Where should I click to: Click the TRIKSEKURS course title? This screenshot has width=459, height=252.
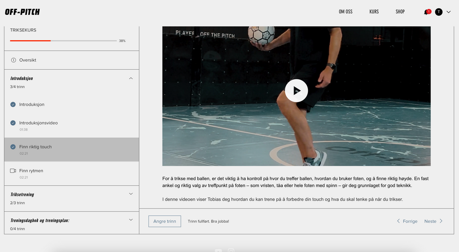23,30
